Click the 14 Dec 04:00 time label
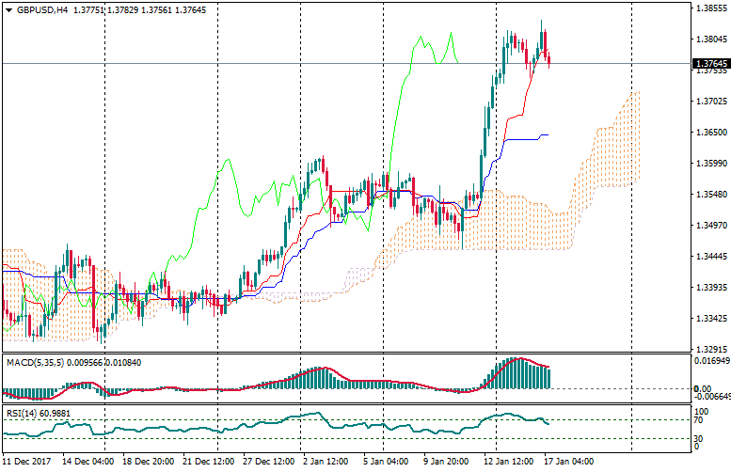 coord(88,463)
